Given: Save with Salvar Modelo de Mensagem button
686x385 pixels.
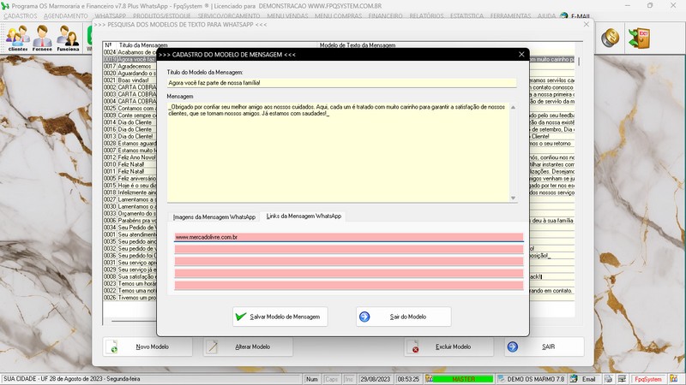Looking at the screenshot, I should tap(280, 317).
